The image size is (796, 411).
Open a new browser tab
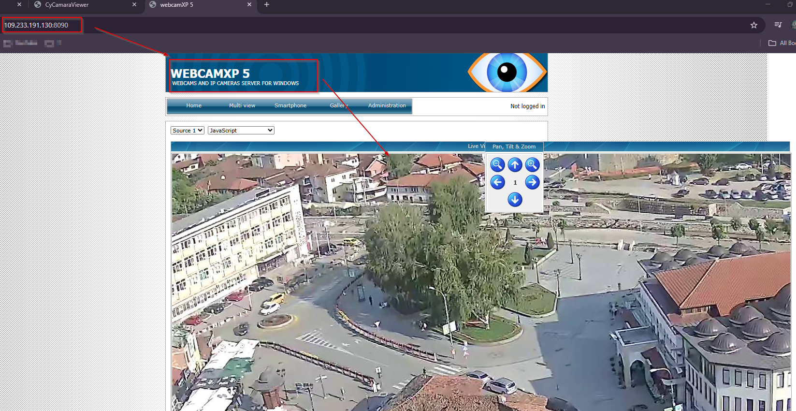point(266,5)
